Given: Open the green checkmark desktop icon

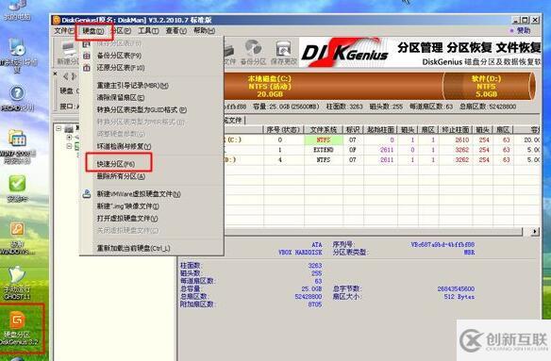Looking at the screenshot, I should [x=17, y=189].
